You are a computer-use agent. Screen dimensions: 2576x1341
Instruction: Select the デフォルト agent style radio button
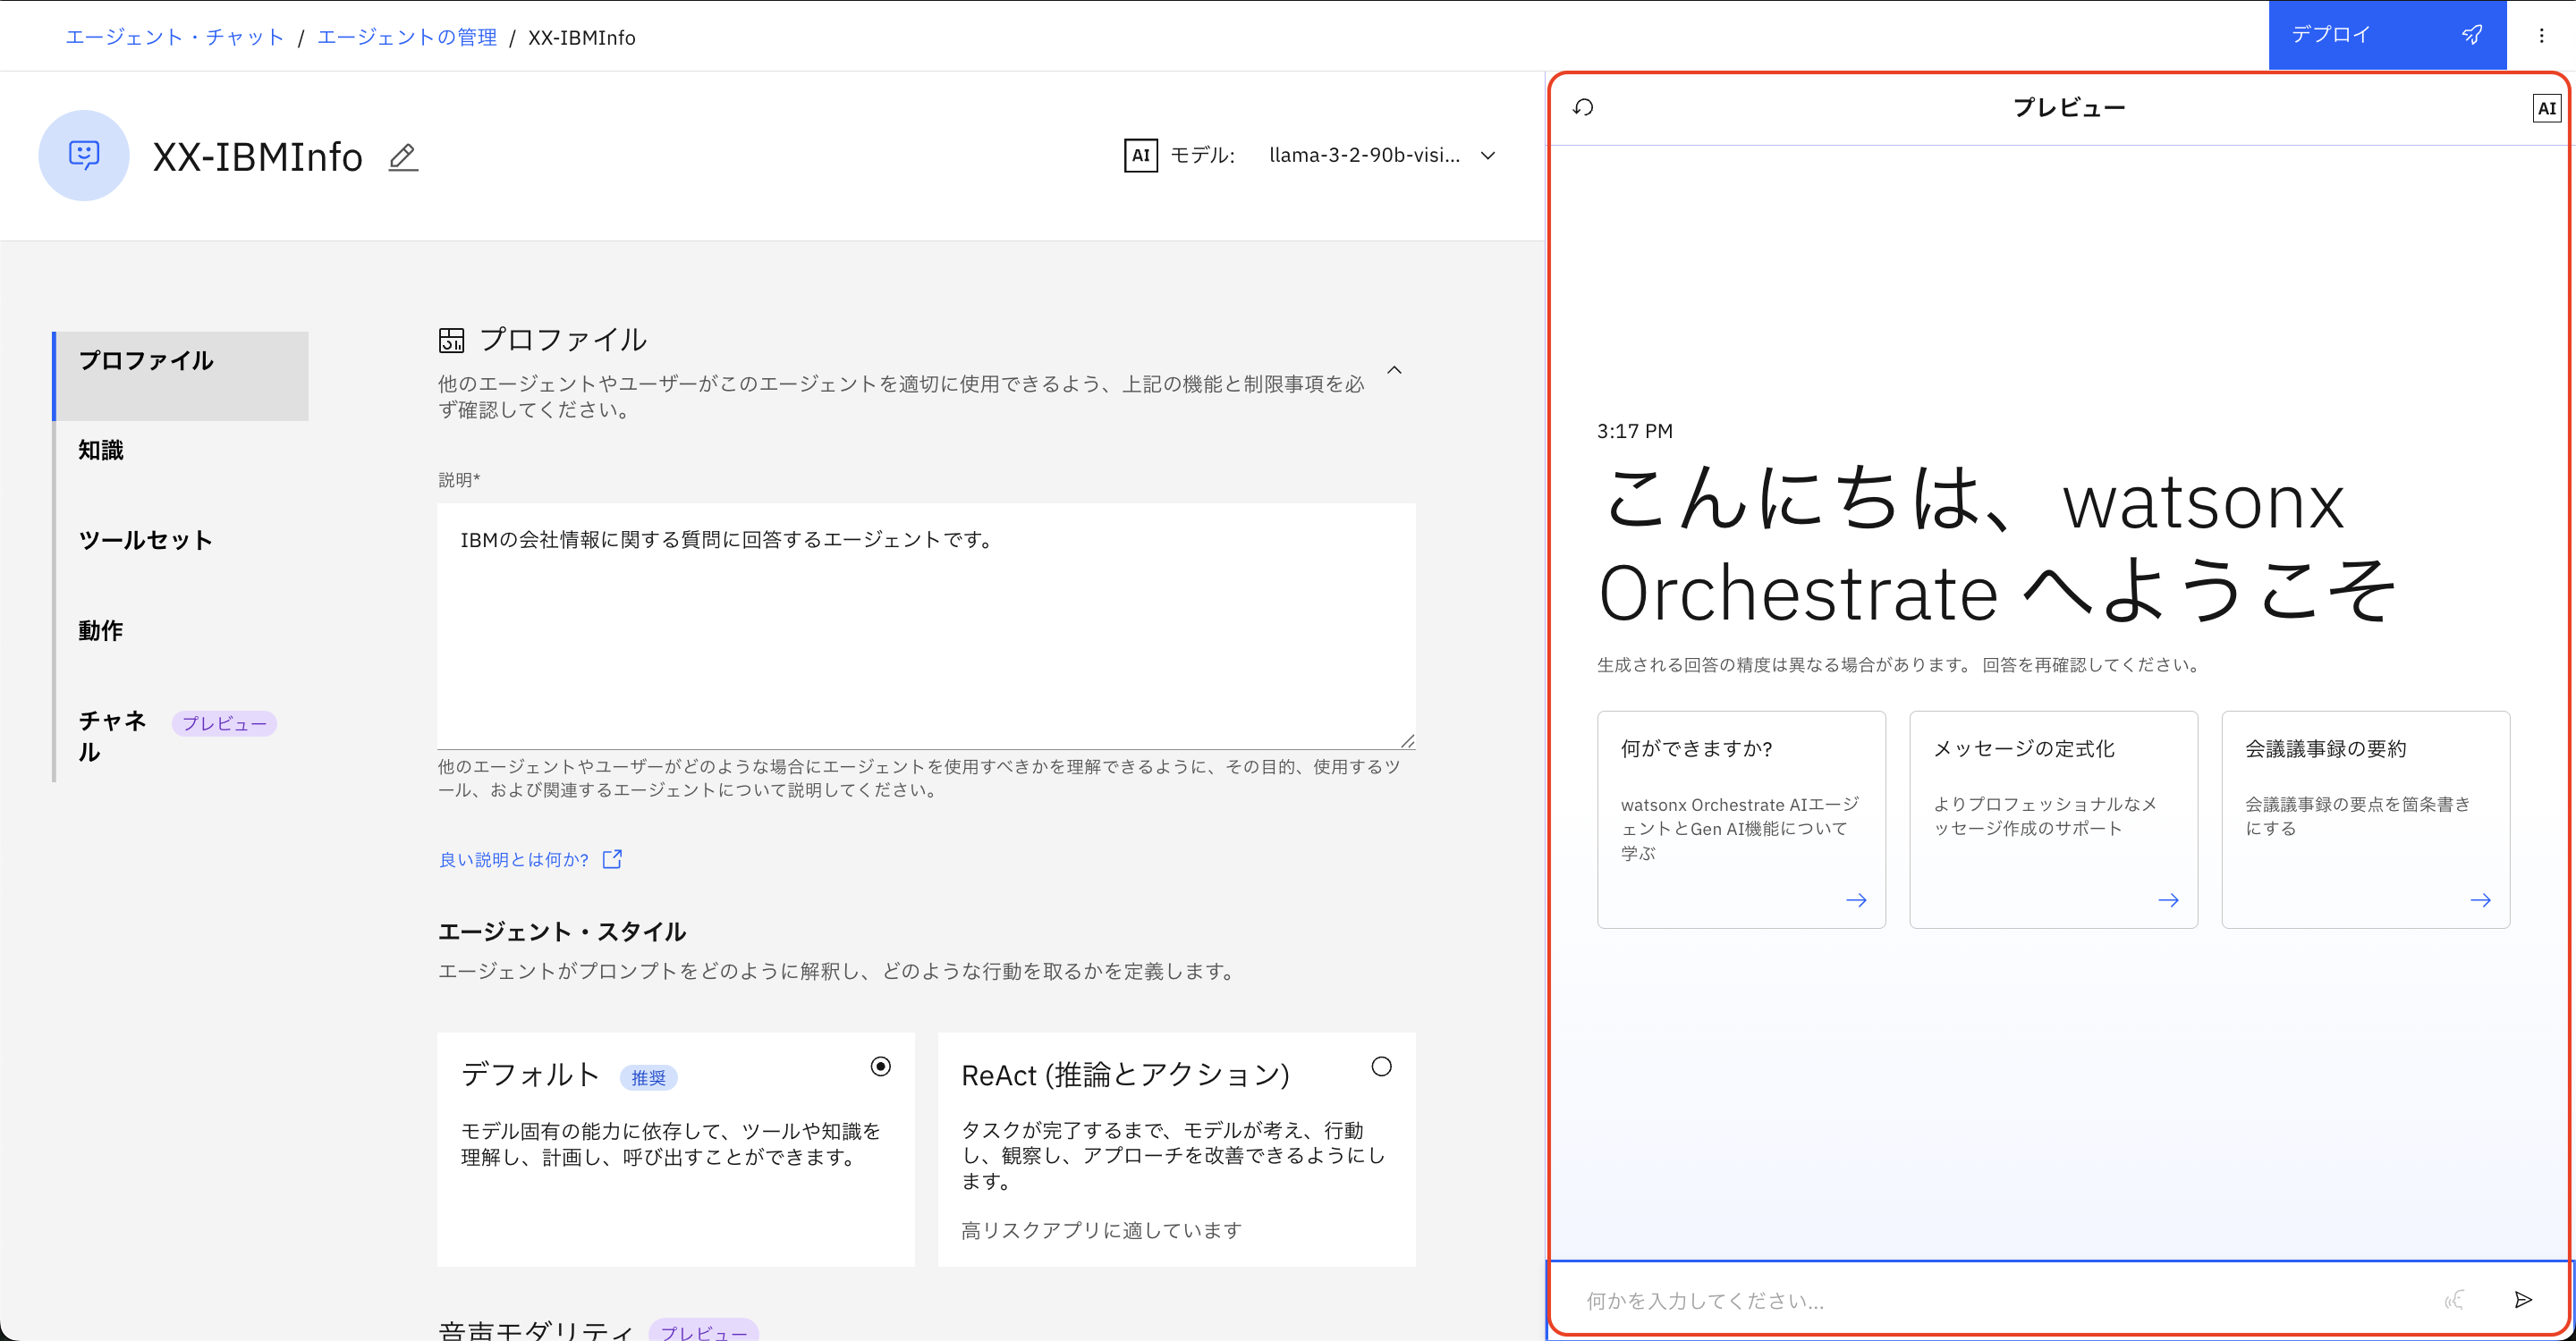point(880,1067)
